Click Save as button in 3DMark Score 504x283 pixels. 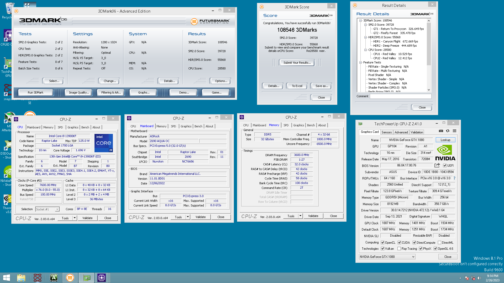[322, 86]
